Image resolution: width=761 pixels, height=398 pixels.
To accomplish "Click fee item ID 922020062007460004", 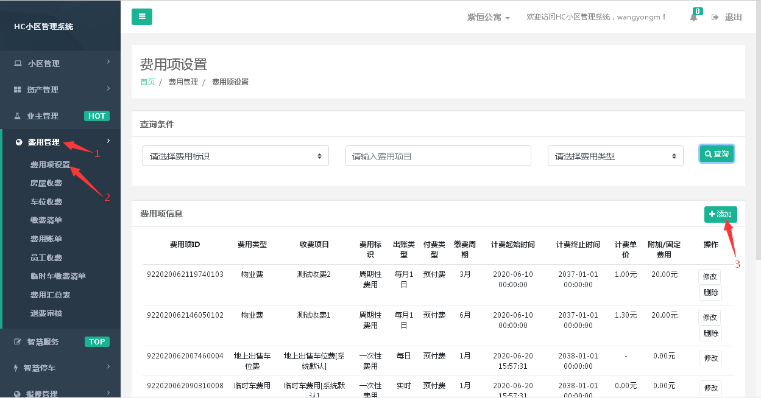I will [185, 356].
